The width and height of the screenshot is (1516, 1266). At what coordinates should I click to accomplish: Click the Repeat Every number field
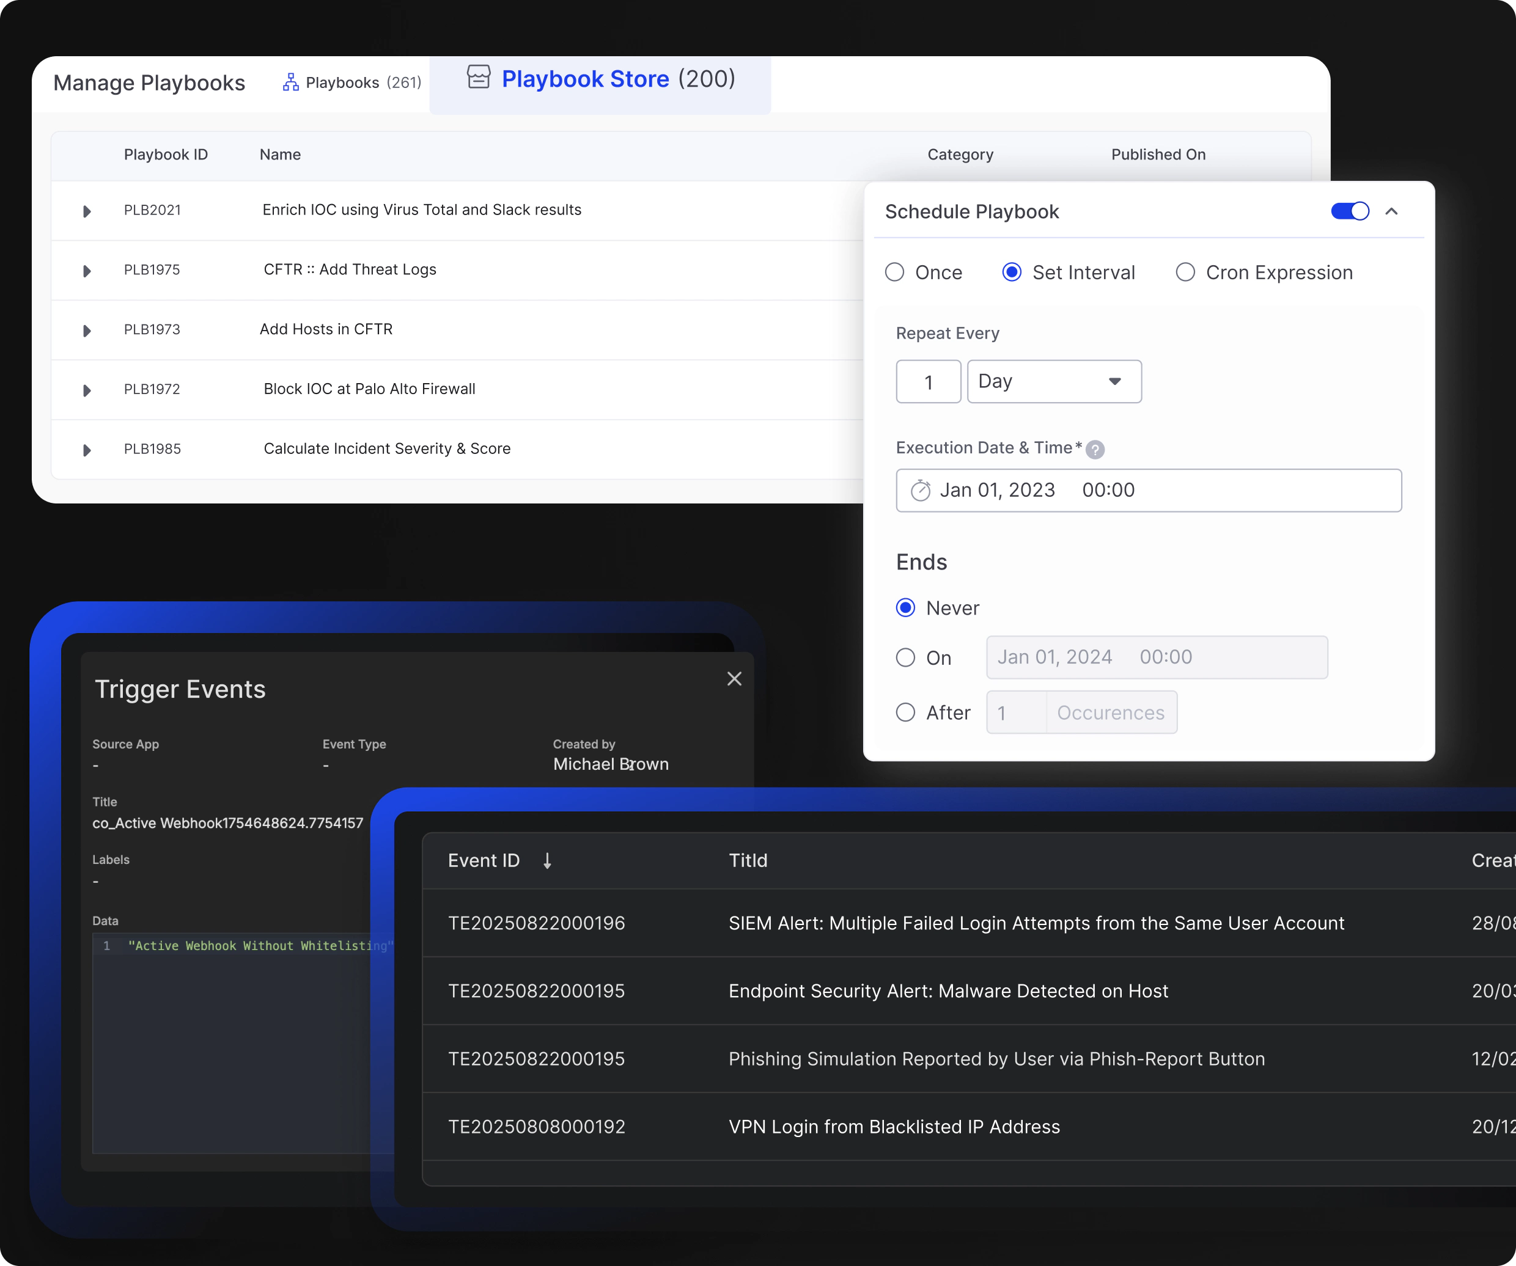929,382
